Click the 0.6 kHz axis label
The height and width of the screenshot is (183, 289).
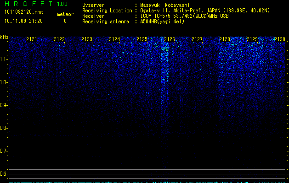coord(3,174)
